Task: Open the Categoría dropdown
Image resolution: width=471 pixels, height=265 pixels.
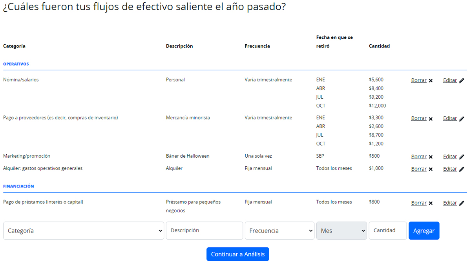Action: pos(84,231)
